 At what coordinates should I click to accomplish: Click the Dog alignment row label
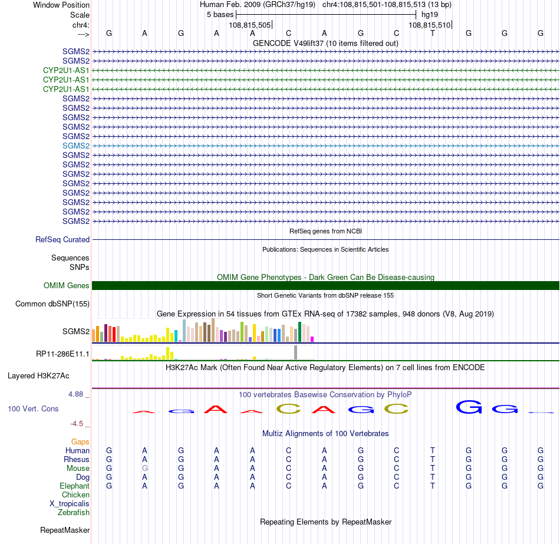coord(83,477)
